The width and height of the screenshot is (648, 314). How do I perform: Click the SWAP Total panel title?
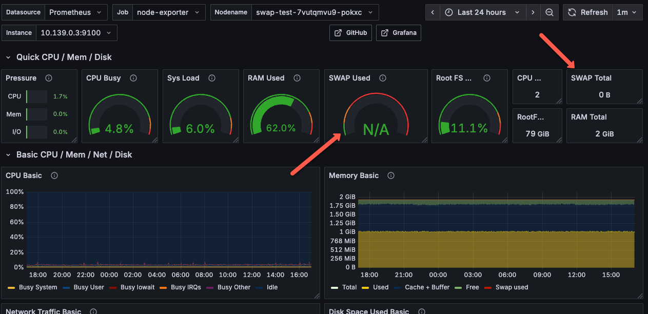591,78
